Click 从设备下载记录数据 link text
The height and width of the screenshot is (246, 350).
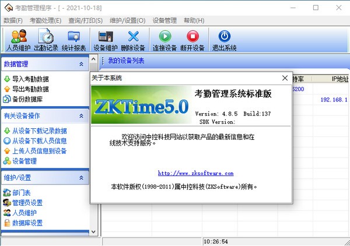pyautogui.click(x=40, y=131)
